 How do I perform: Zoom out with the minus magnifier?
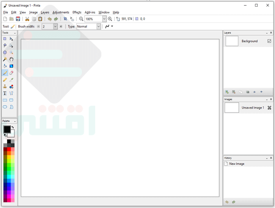click(x=81, y=19)
